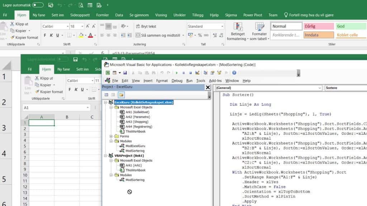Click View Code icon in Project pane

tap(106, 95)
